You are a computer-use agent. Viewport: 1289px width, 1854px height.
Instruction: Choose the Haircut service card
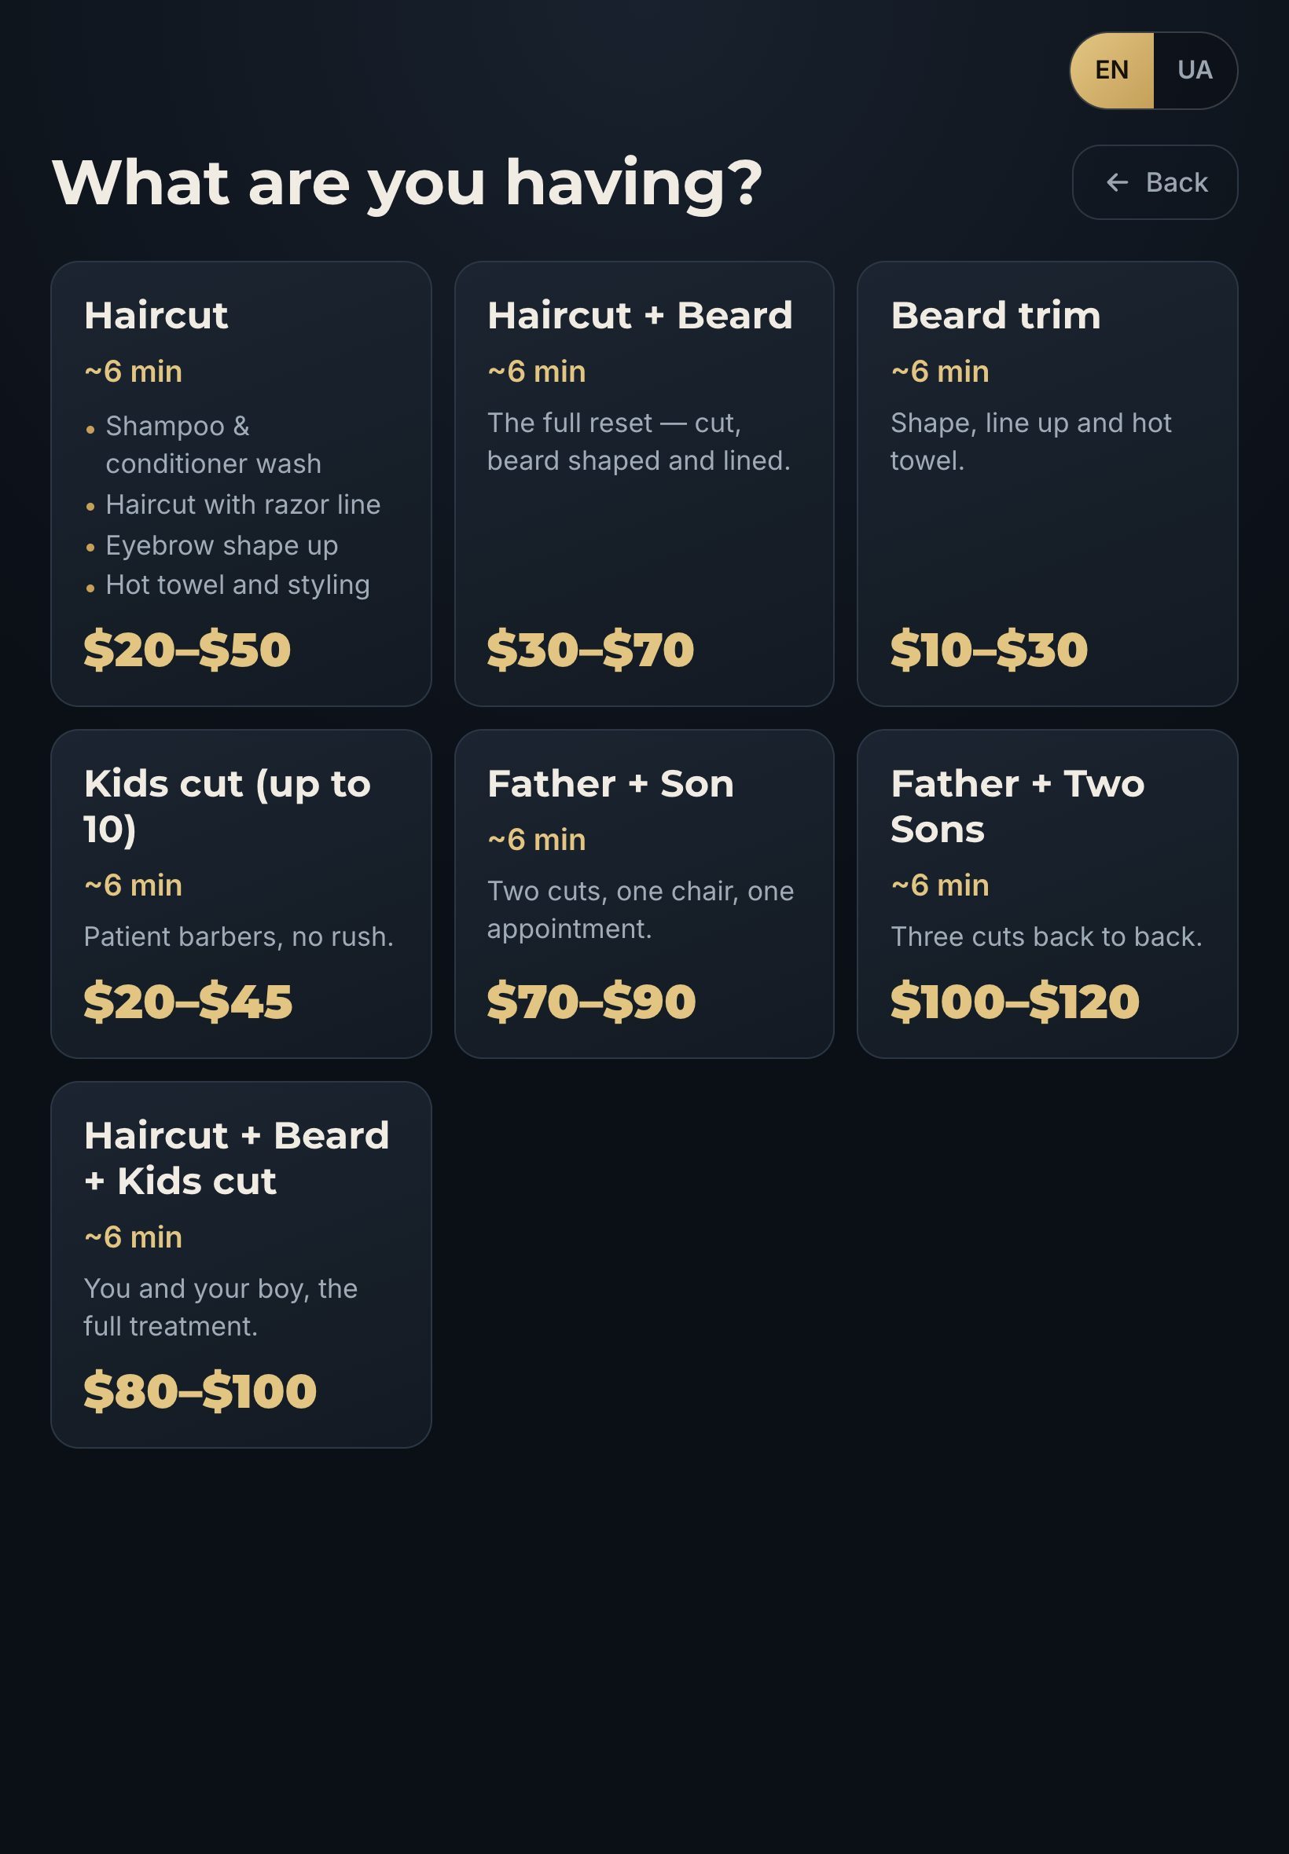(241, 483)
